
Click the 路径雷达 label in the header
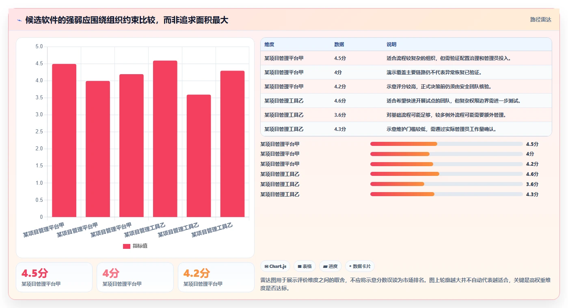click(x=540, y=19)
